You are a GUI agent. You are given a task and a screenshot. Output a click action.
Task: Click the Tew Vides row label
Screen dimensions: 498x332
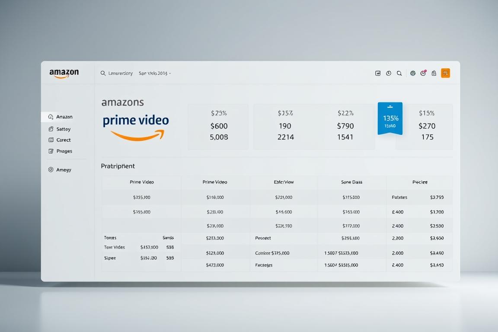click(x=114, y=247)
